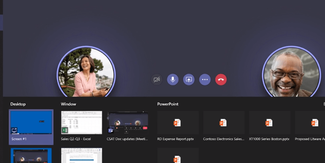
Task: Pick XT1000 Series Boston.pptx file
Action: tap(270, 123)
